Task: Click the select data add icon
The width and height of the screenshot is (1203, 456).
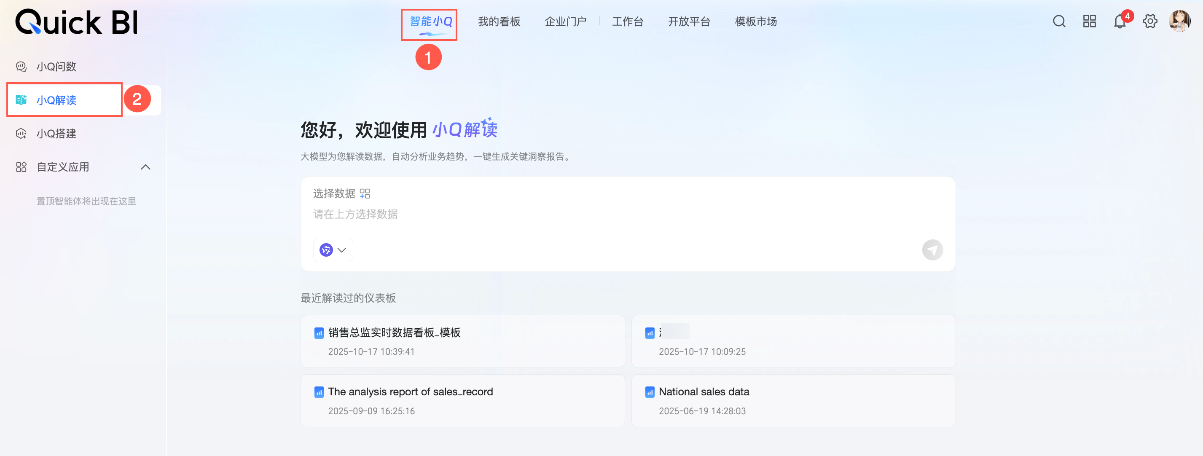Action: (x=365, y=194)
